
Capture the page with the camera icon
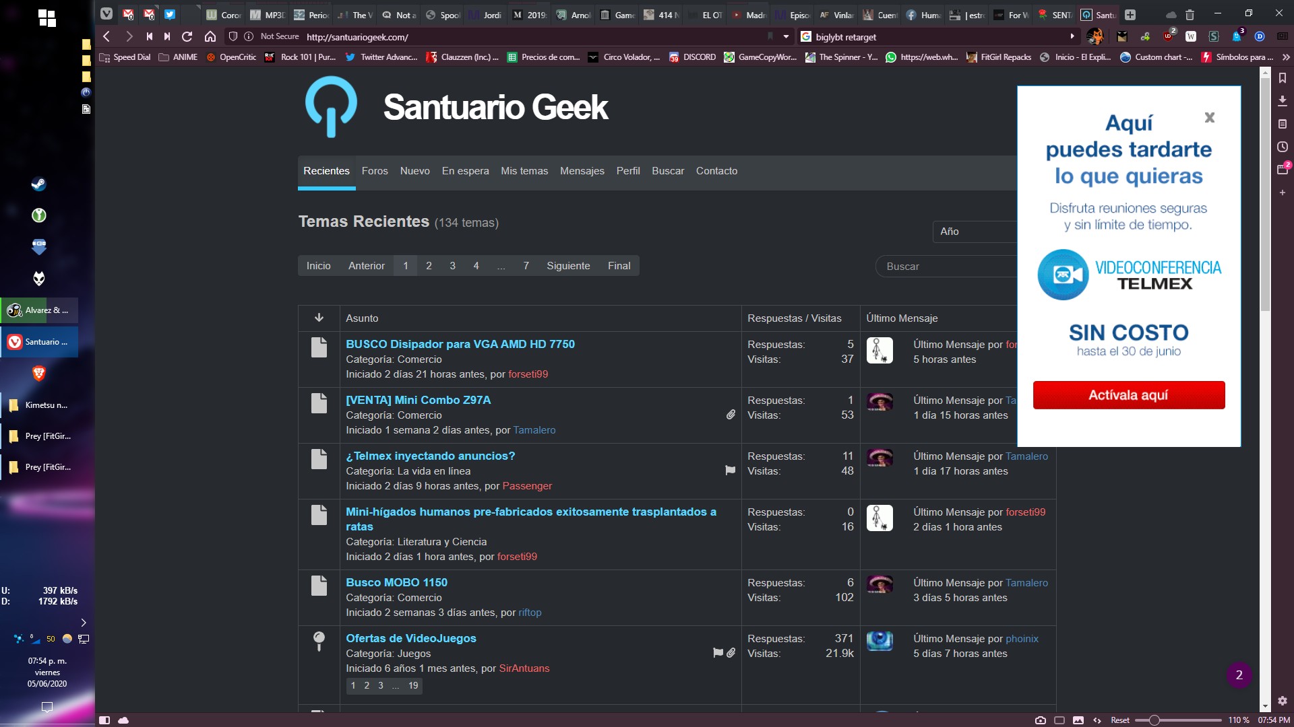click(1041, 720)
